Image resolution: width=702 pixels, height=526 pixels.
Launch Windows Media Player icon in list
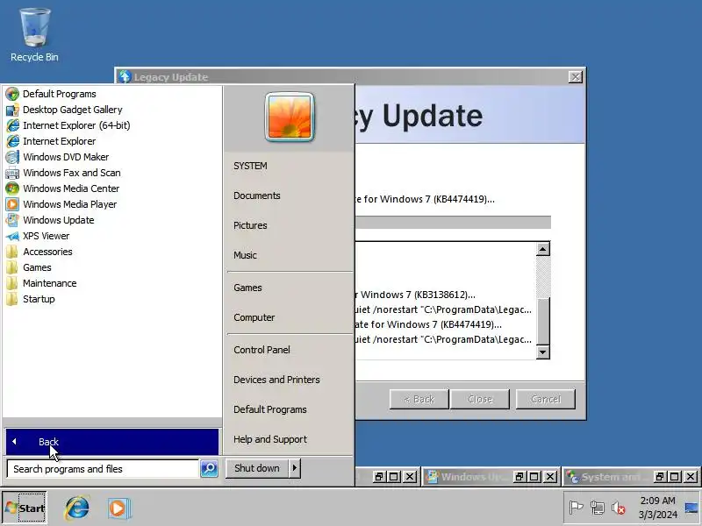pos(12,204)
